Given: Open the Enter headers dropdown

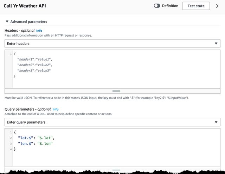Looking at the screenshot, I should (x=112, y=44).
